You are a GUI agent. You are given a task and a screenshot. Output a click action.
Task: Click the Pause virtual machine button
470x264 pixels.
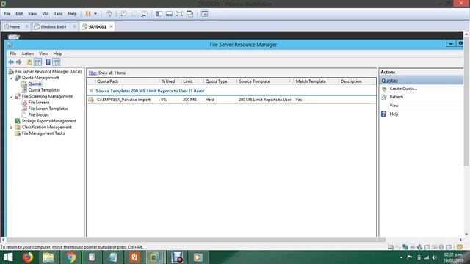pos(88,14)
